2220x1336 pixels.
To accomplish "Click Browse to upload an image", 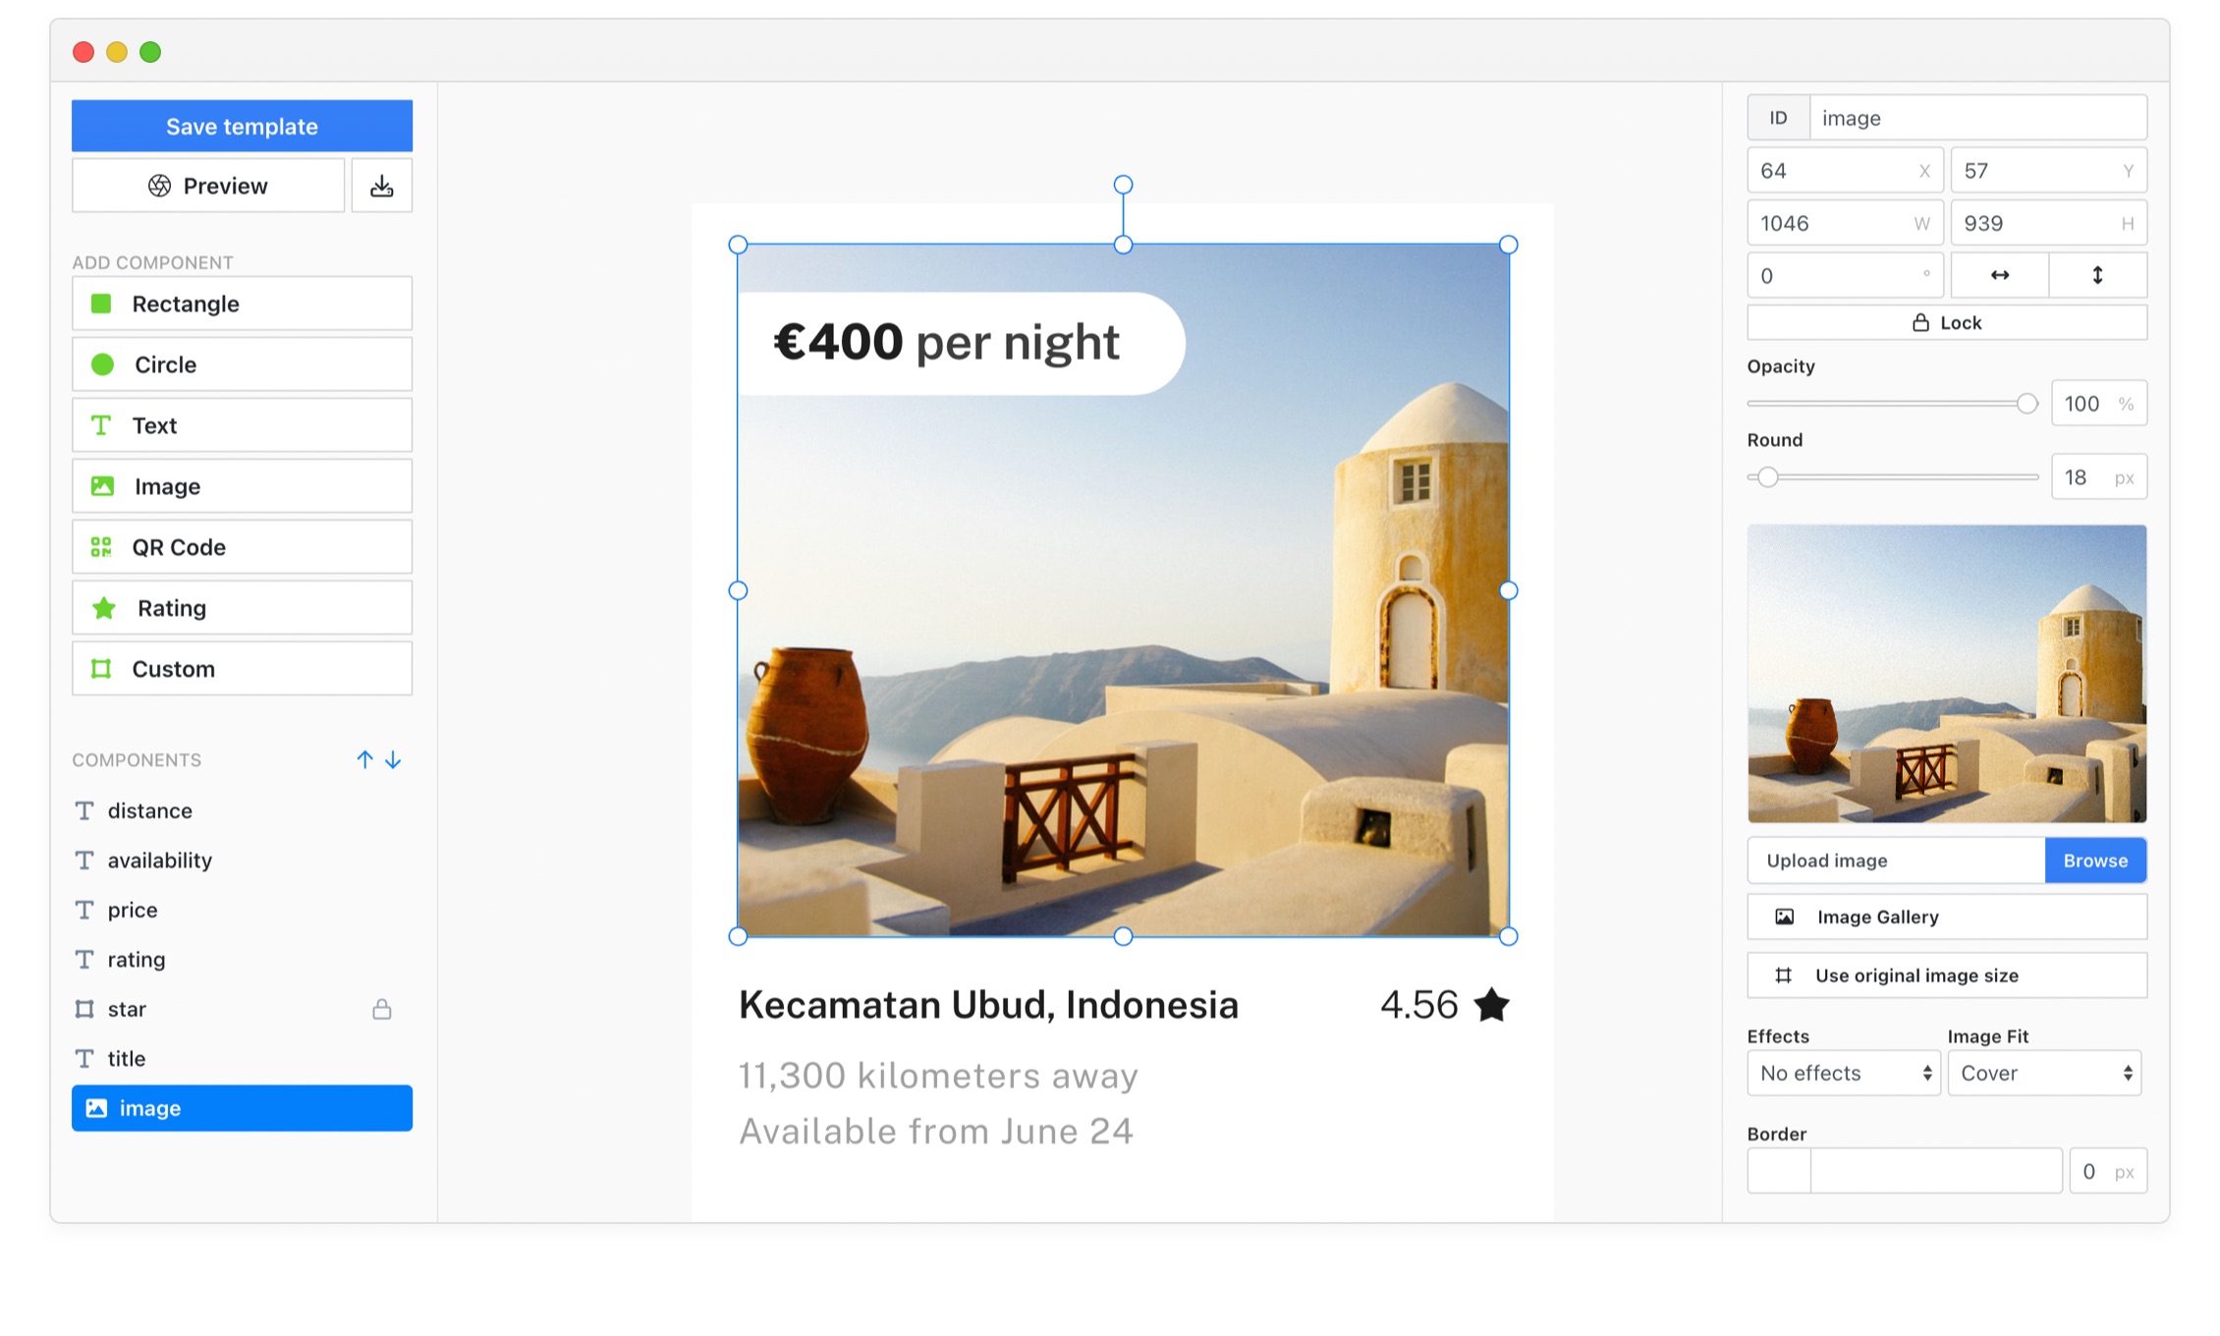I will coord(2096,861).
